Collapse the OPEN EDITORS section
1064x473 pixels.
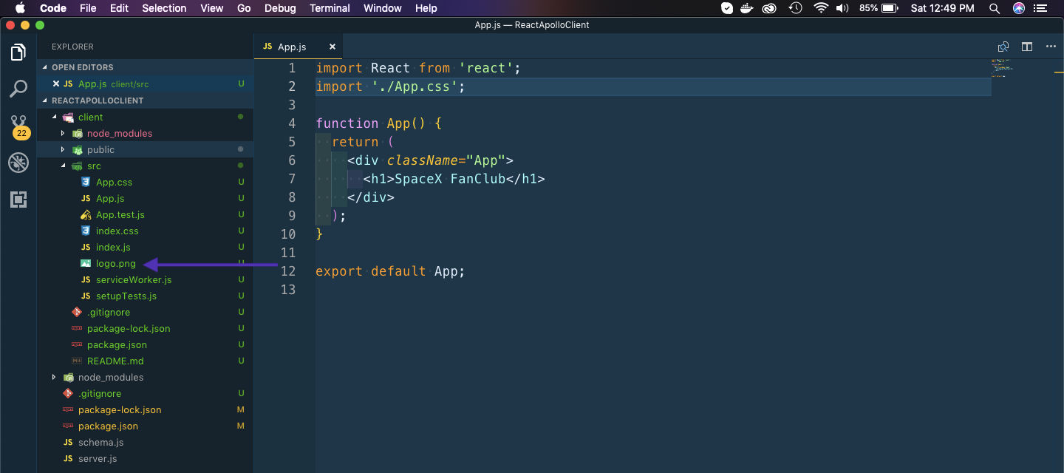82,67
